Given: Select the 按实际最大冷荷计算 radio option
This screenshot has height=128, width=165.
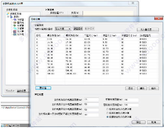Looking at the screenshot, I should [107, 113].
